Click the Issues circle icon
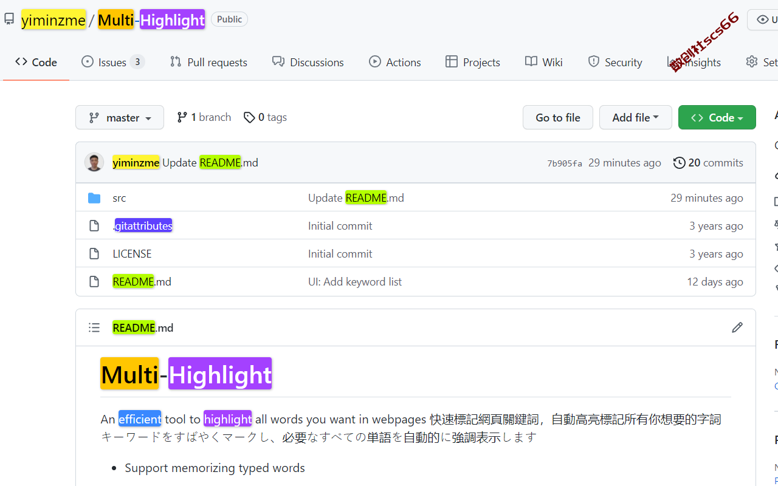Viewport: 778px width, 486px height. click(x=88, y=61)
